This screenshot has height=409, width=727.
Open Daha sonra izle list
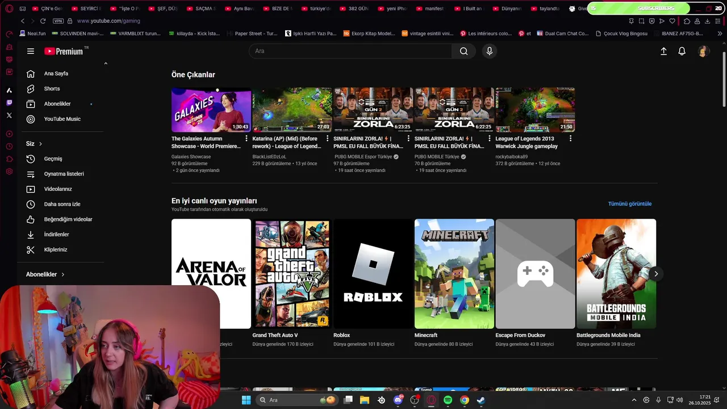62,204
